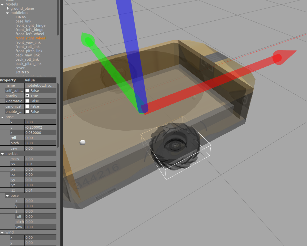The image size is (307, 246).
Task: Select the front_left_wheel link
Action: [30, 34]
